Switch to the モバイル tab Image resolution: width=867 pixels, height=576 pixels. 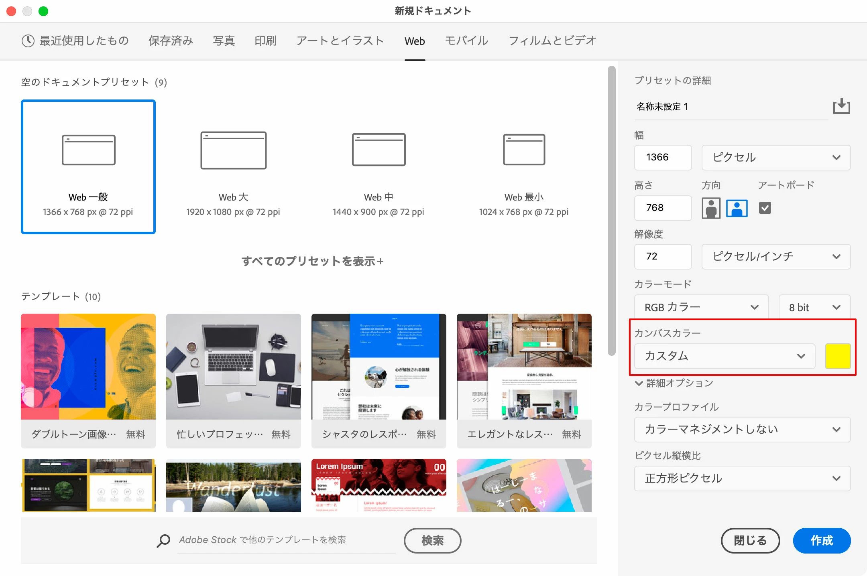coord(466,41)
